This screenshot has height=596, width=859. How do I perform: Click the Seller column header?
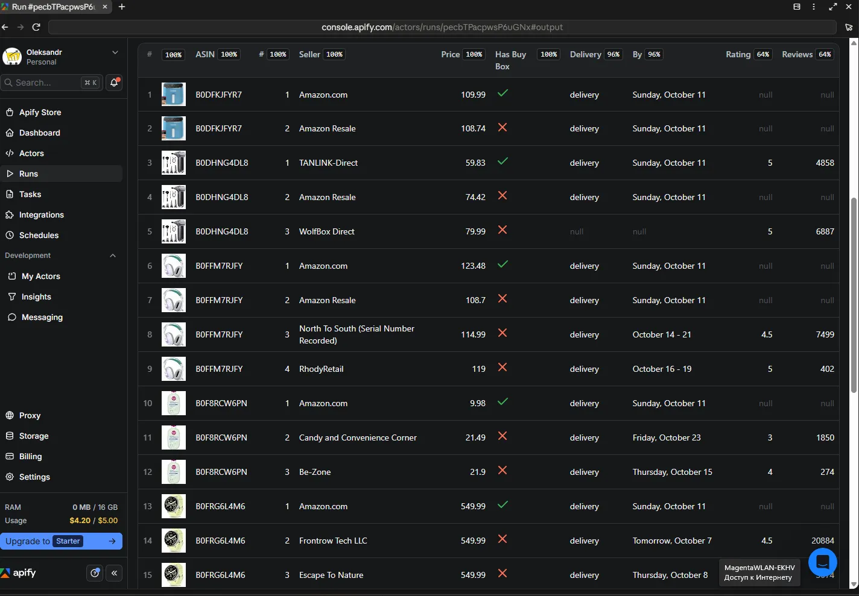click(309, 54)
